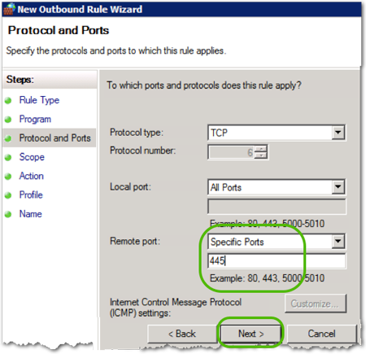Cancel the outbound rule wizard
This screenshot has width=366, height=354.
point(321,334)
